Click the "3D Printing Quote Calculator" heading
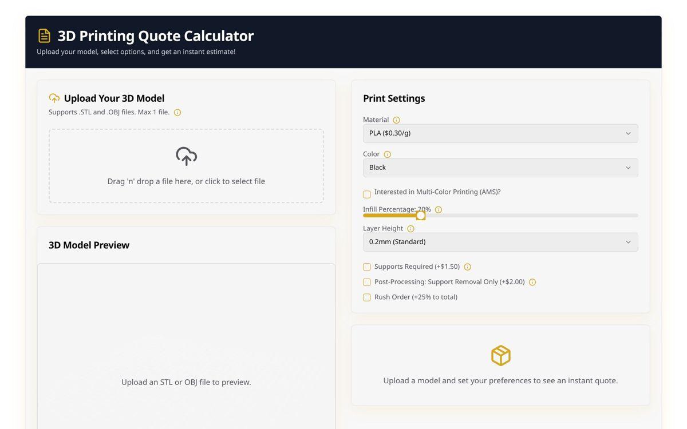Image resolution: width=687 pixels, height=429 pixels. click(156, 35)
